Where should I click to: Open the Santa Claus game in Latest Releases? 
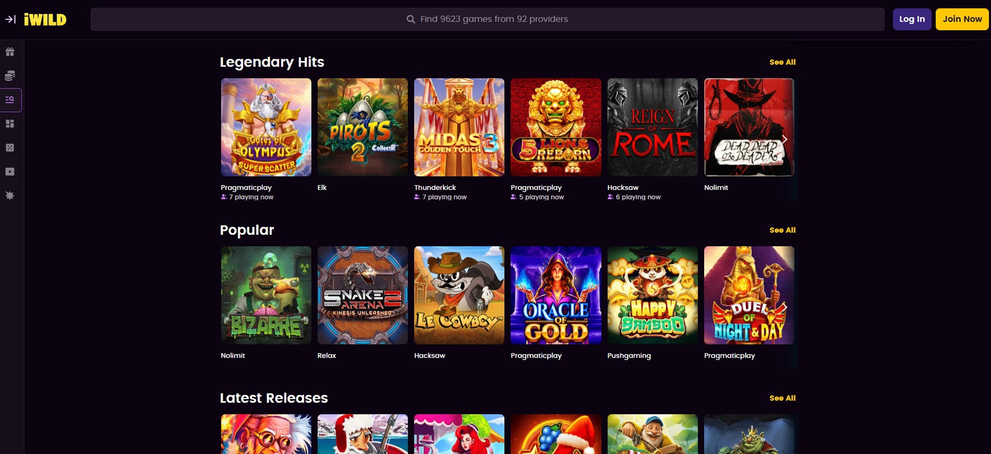pyautogui.click(x=362, y=434)
